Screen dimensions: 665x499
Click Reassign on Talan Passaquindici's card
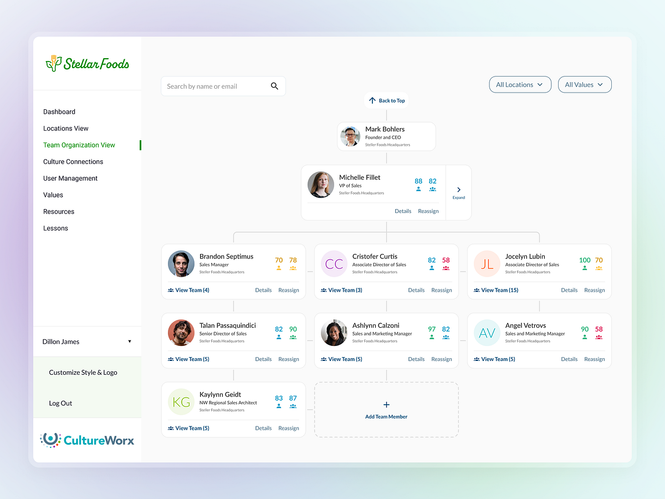click(x=288, y=359)
